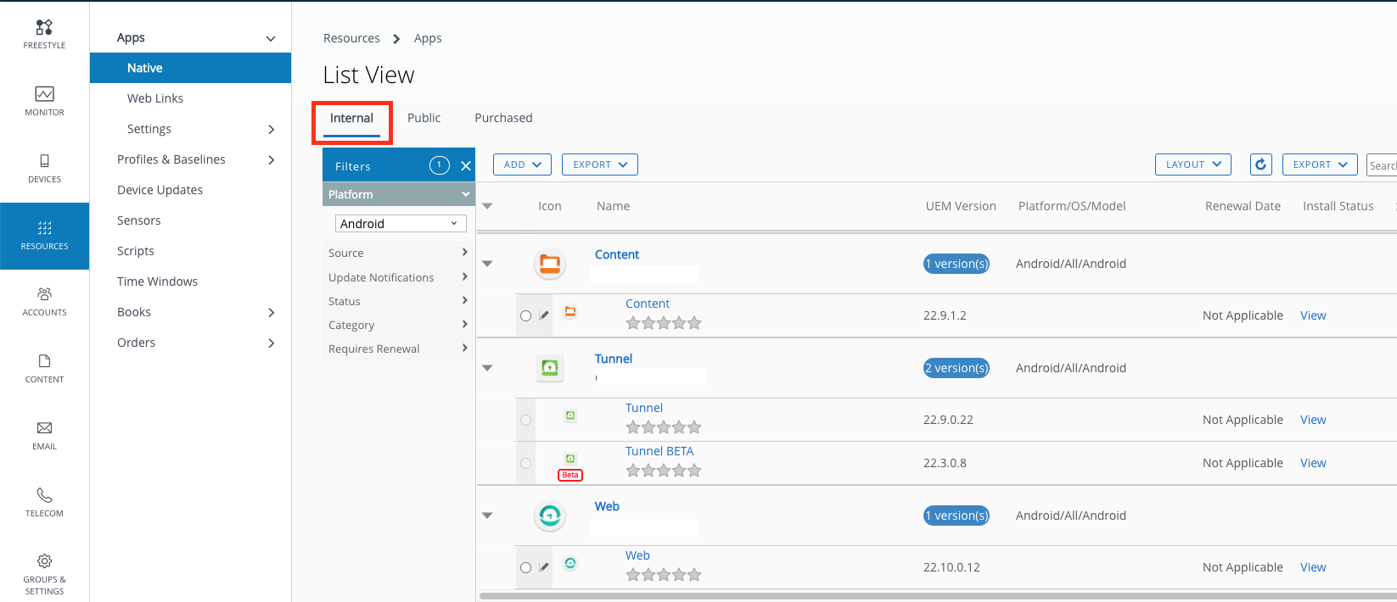Open the Layout dropdown
This screenshot has width=1397, height=602.
pos(1192,164)
